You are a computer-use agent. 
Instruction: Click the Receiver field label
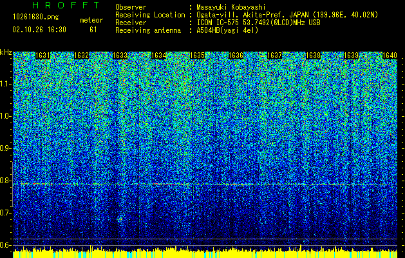tap(131, 23)
